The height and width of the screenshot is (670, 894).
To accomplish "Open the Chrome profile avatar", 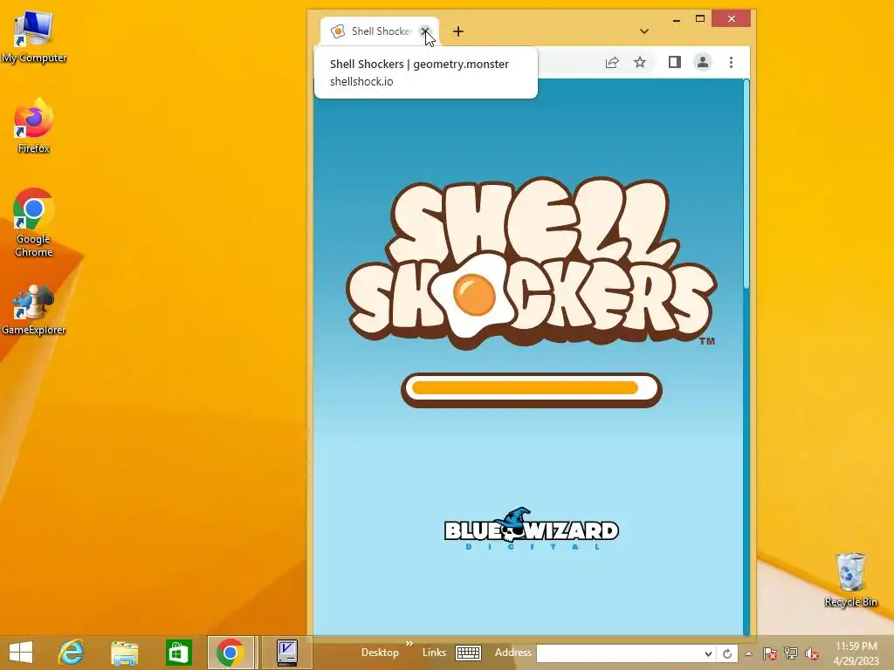I will [703, 62].
